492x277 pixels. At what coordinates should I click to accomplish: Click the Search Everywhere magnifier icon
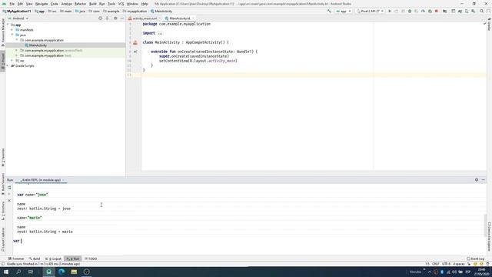(482, 11)
